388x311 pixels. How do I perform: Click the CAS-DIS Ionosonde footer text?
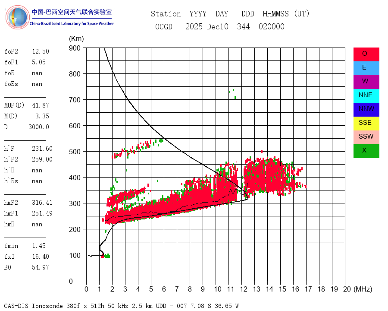click(x=122, y=306)
